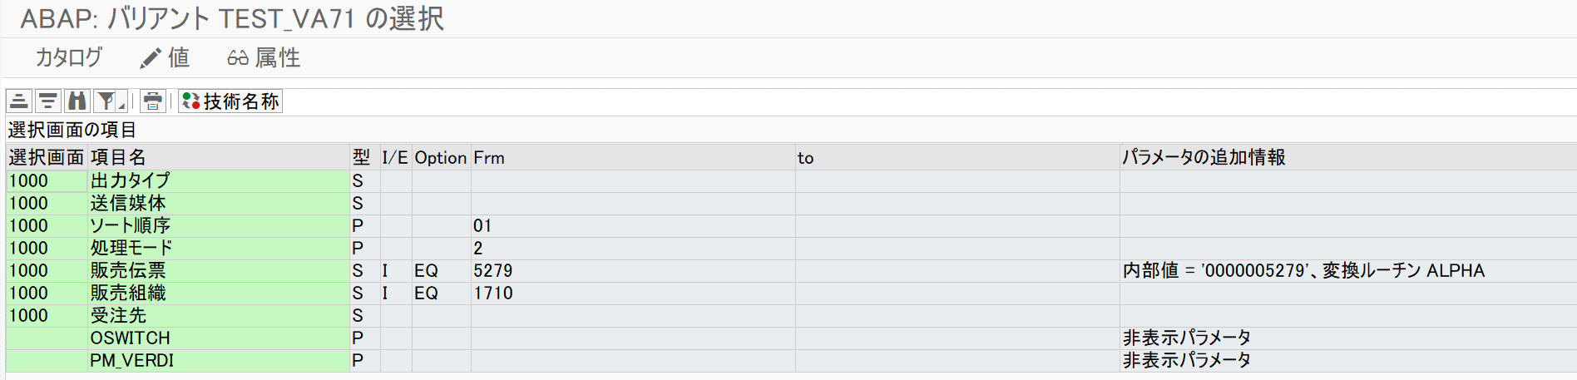Viewport: 1577px width, 380px height.
Task: Click the PM_VERDI field name cell
Action: 132,360
